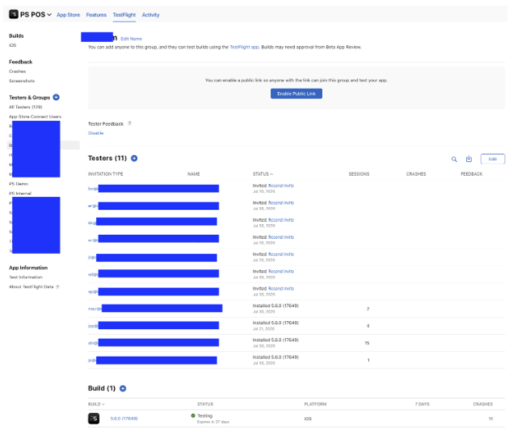Click the PS POS app icon in header
This screenshot has width=517, height=438.
[14, 15]
